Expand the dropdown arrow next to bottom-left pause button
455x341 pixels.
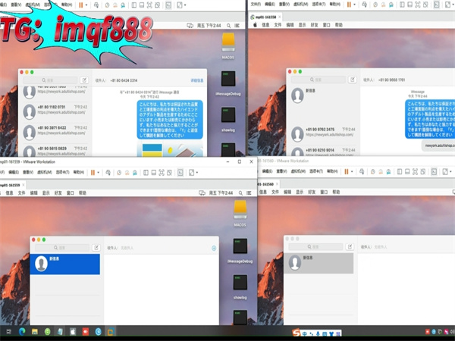coord(99,172)
